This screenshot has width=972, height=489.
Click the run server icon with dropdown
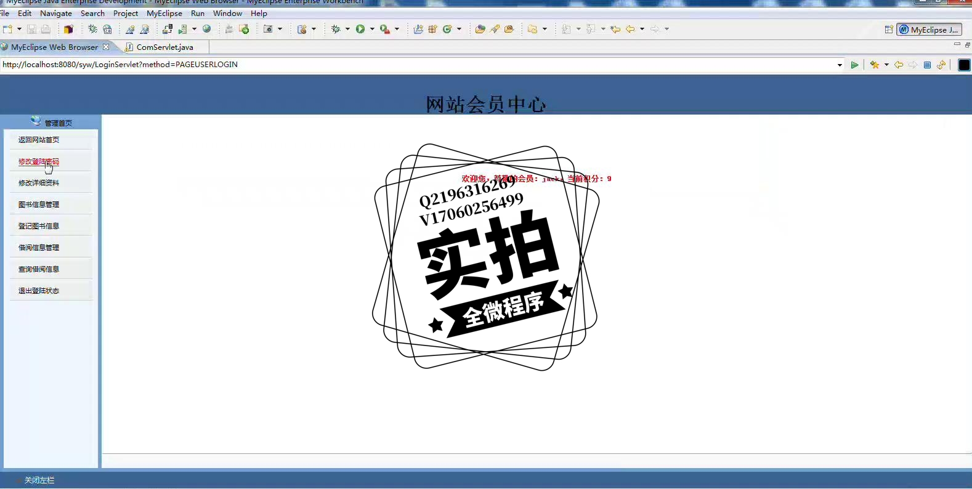183,29
